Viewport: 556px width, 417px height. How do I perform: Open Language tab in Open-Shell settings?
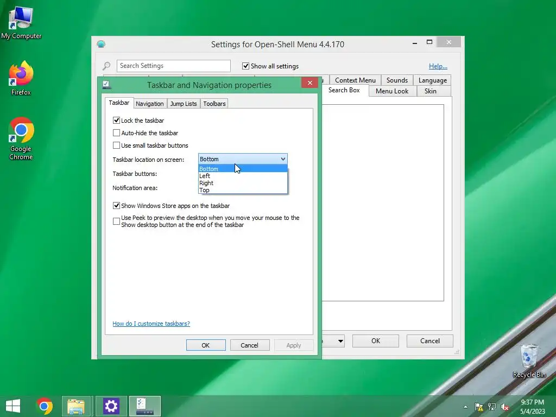(x=432, y=80)
